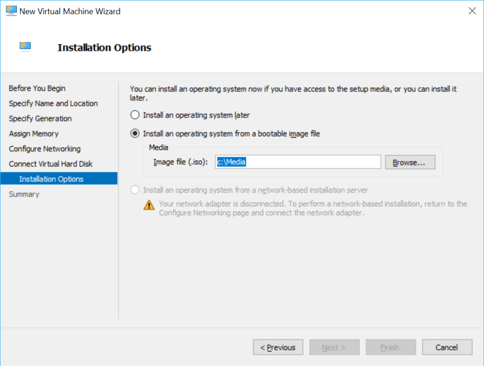Click the Image file path field
484x366 pixels.
pyautogui.click(x=298, y=162)
